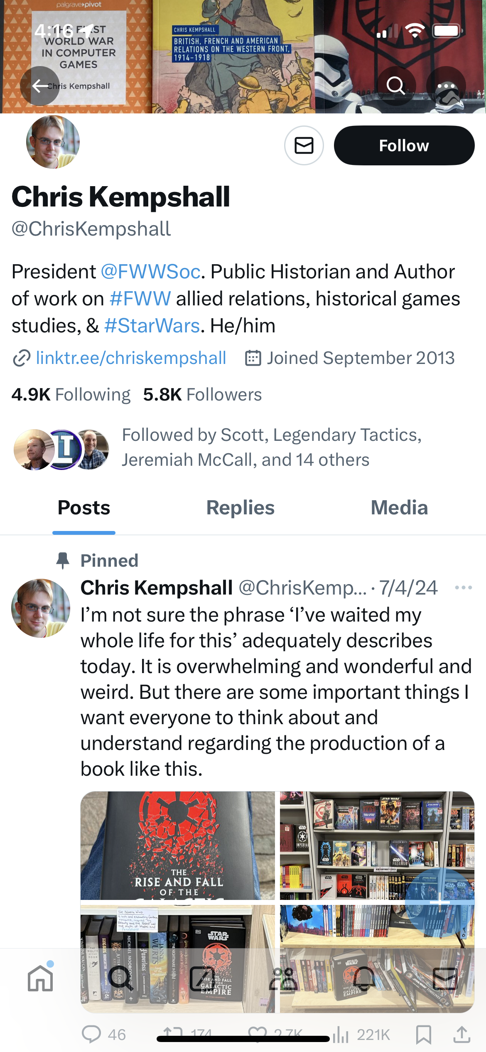Follow Chris Kempshall
This screenshot has height=1052, width=486.
[x=404, y=145]
